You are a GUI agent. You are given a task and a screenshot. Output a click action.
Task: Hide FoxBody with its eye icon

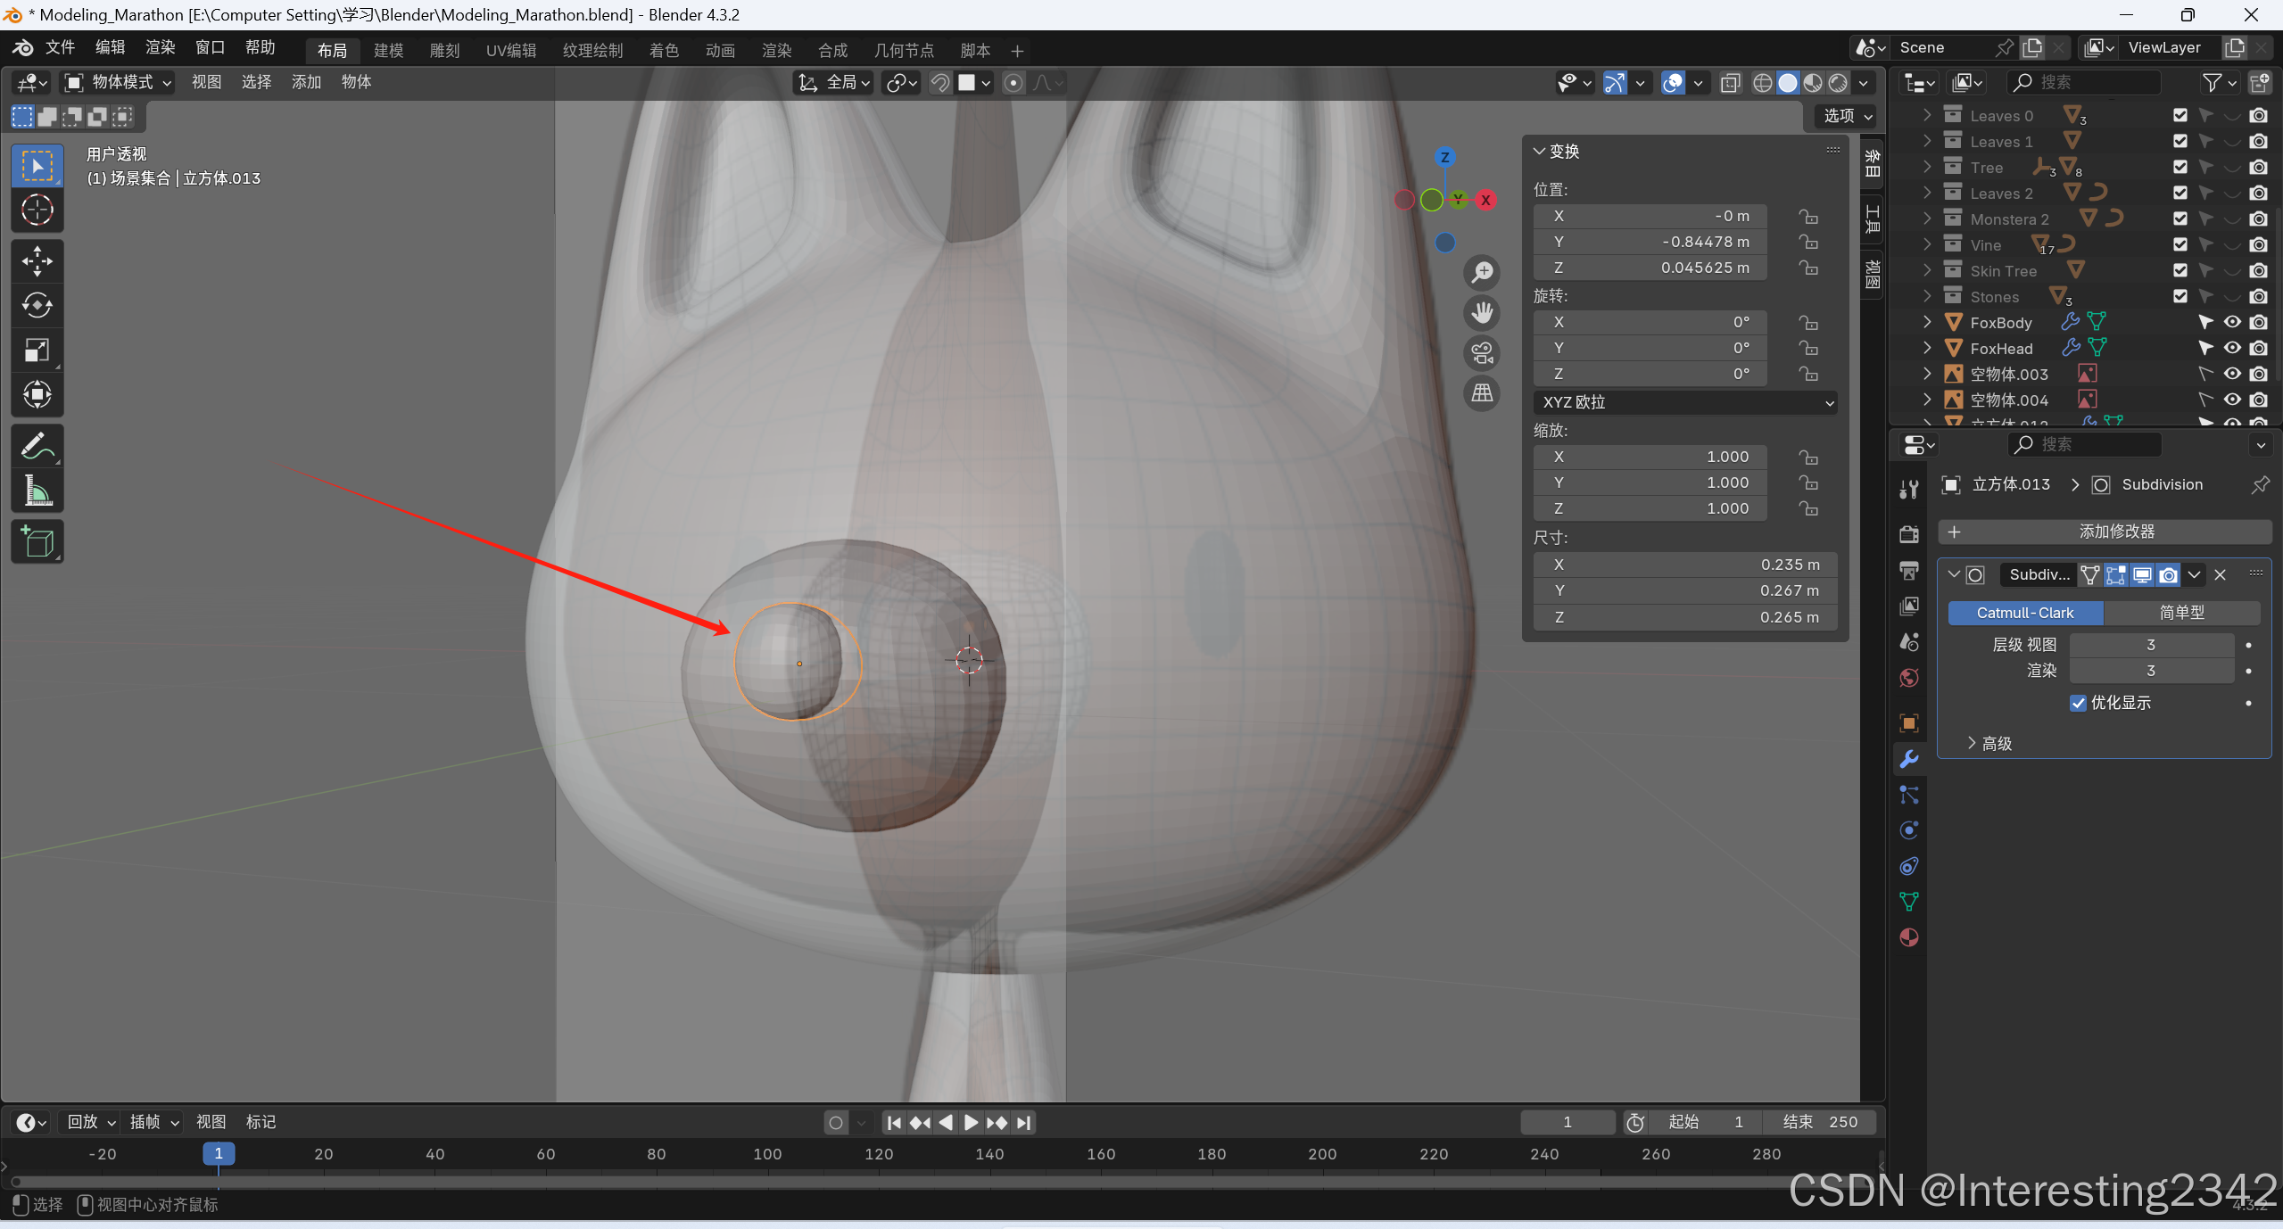[2232, 322]
